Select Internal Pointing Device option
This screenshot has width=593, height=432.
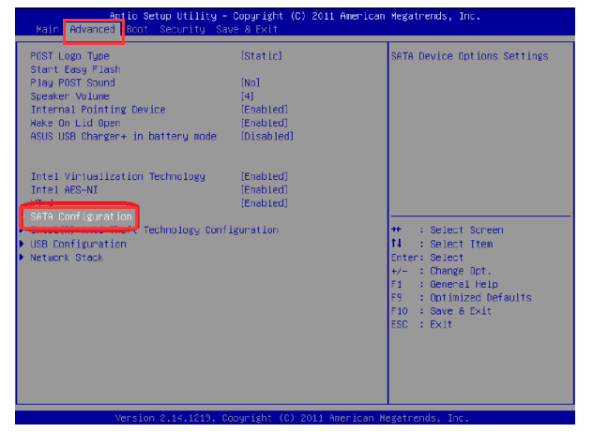click(98, 110)
